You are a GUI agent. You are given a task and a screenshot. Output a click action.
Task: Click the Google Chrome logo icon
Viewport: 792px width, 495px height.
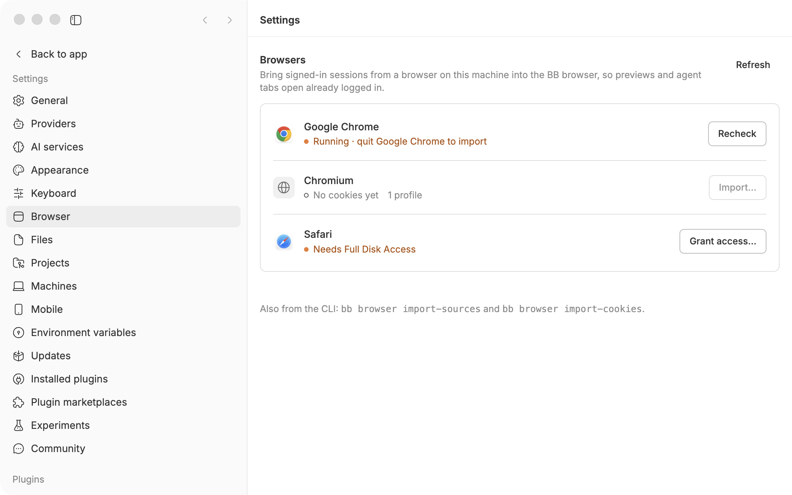coord(284,134)
